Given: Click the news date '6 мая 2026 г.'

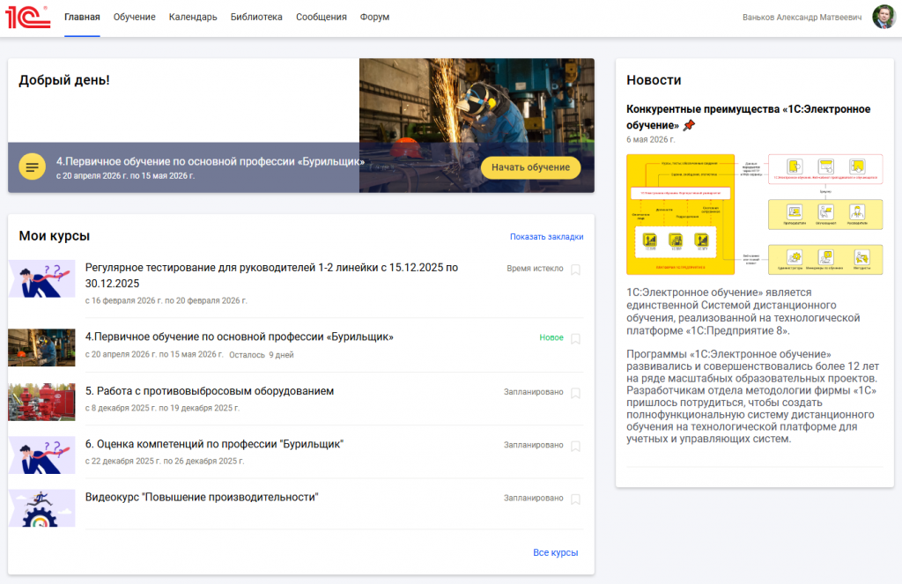Looking at the screenshot, I should click(x=651, y=140).
